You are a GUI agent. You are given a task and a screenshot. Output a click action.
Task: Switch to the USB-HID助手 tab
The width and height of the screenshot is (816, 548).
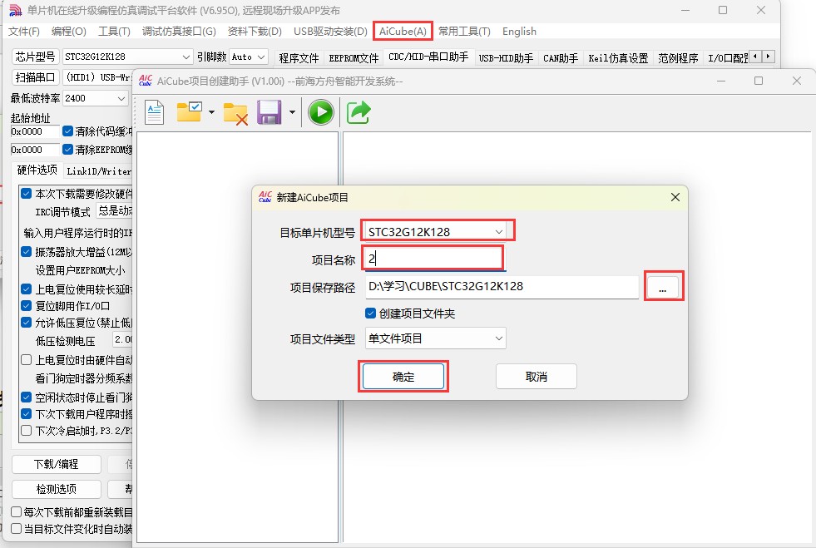point(506,57)
